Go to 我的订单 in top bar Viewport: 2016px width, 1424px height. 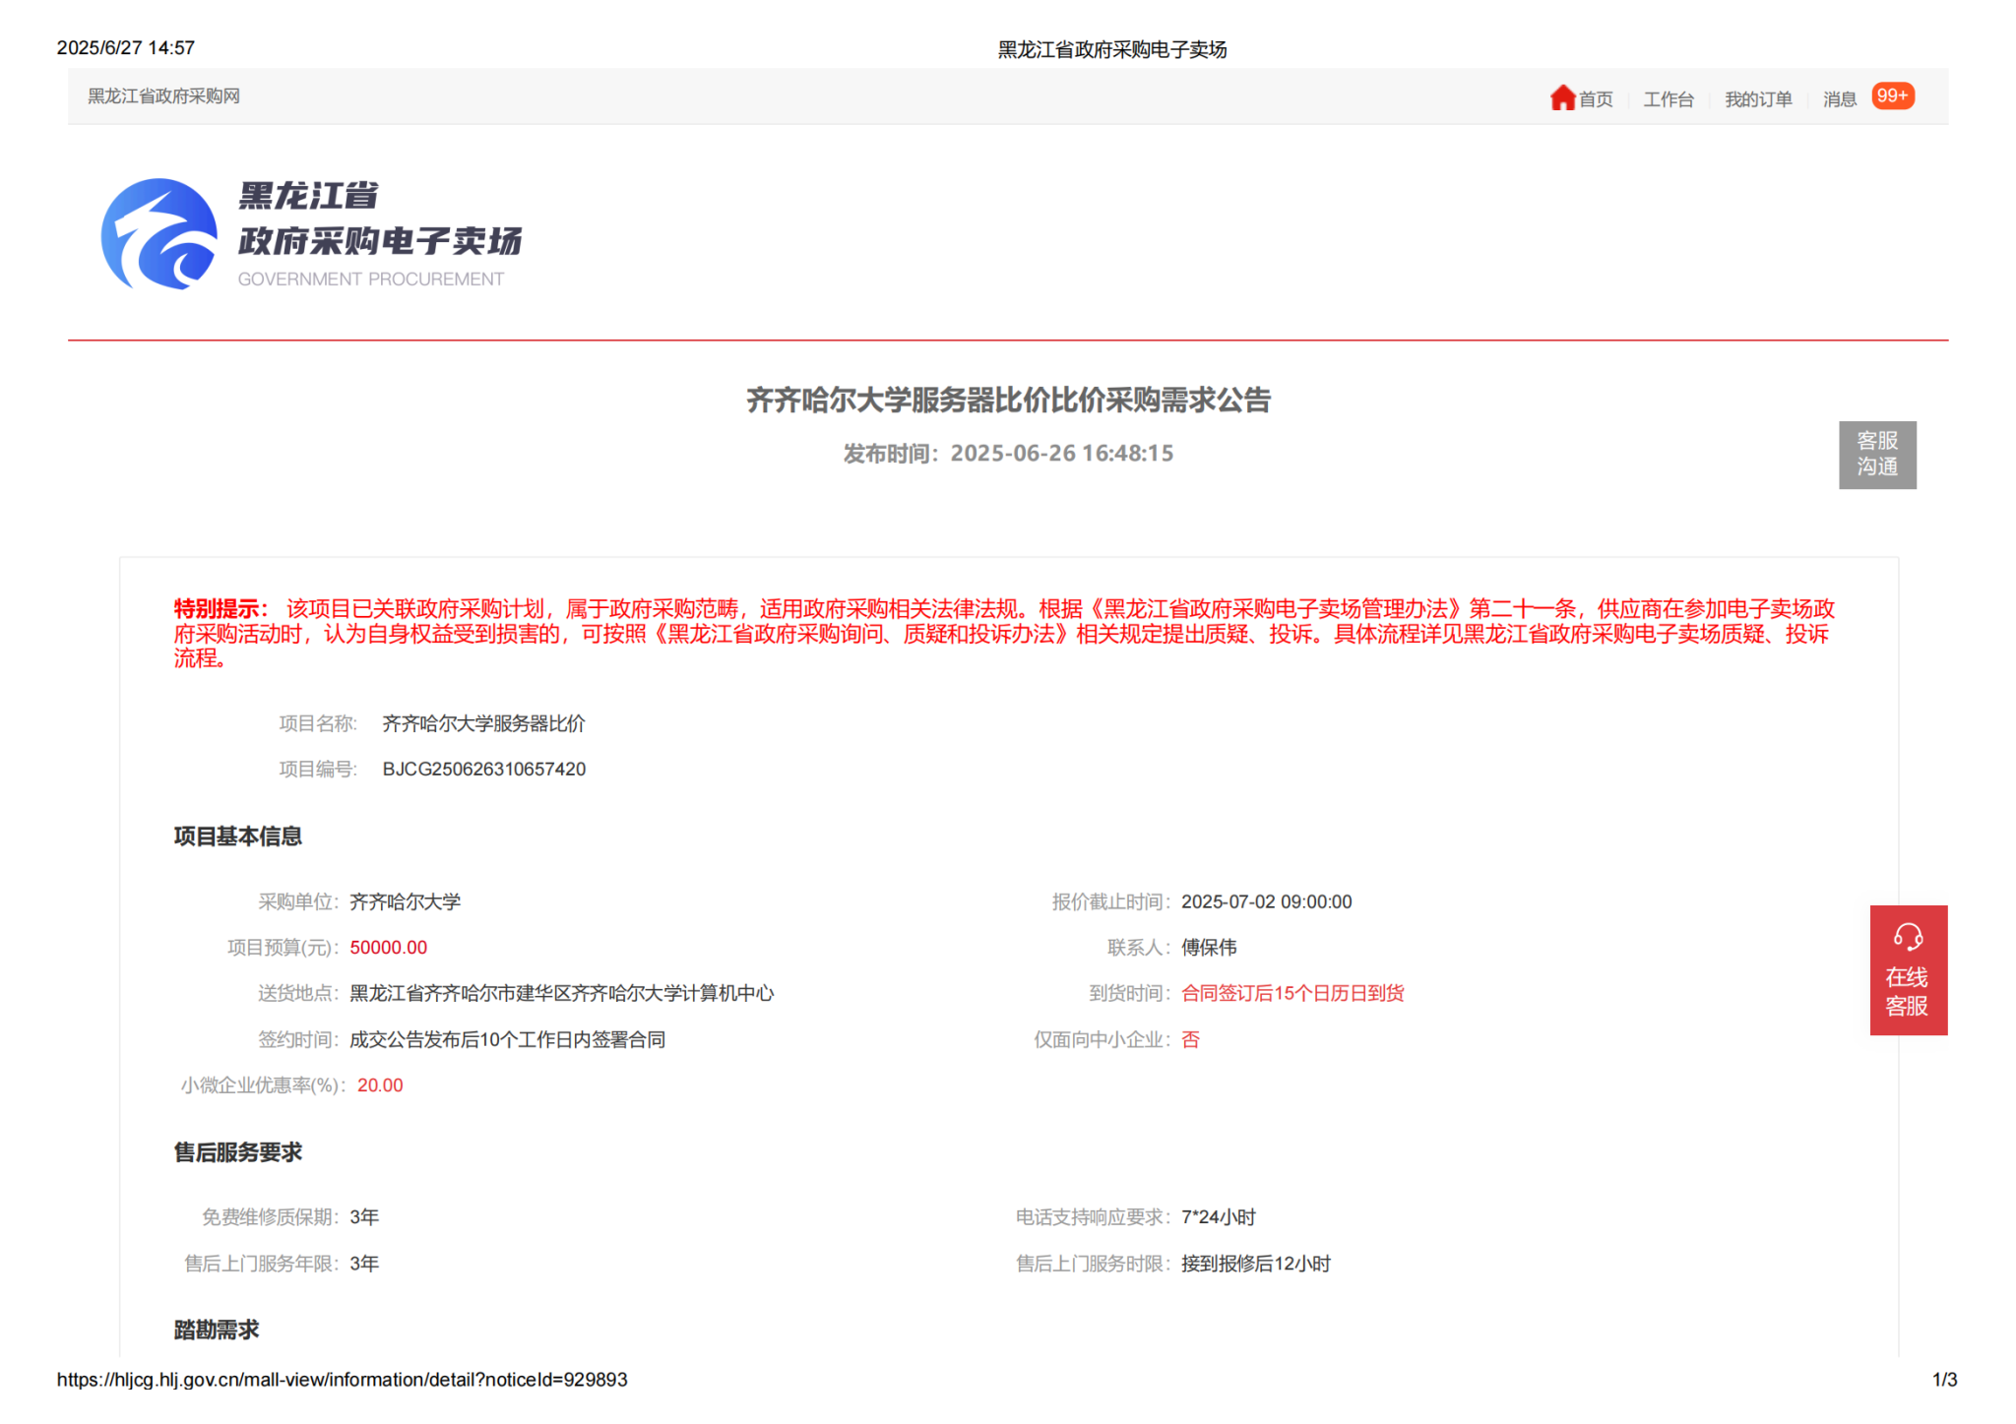pyautogui.click(x=1757, y=99)
